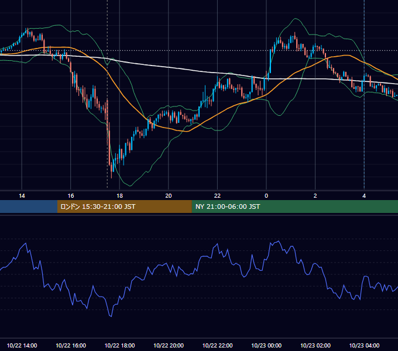Click the 10/22 20:00 date label
398x351 pixels.
point(169,345)
